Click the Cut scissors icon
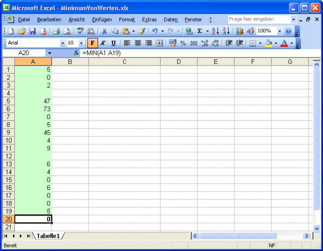The height and width of the screenshot is (251, 323). coord(104,31)
